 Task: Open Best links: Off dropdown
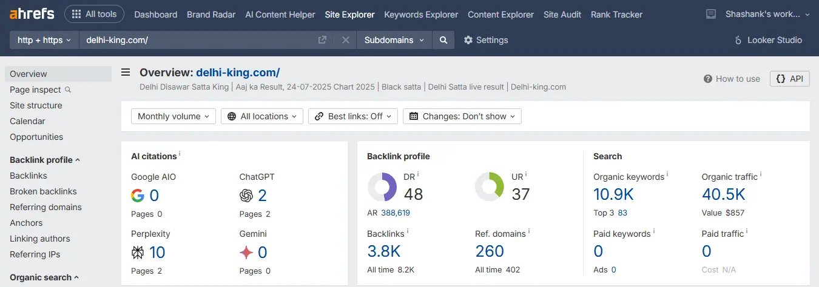pyautogui.click(x=353, y=116)
